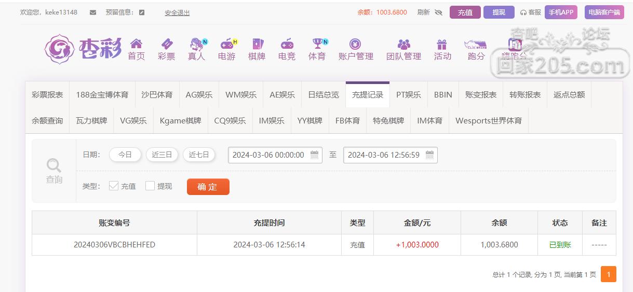Select the 电游 game controller icon
The width and height of the screenshot is (633, 292).
[227, 44]
